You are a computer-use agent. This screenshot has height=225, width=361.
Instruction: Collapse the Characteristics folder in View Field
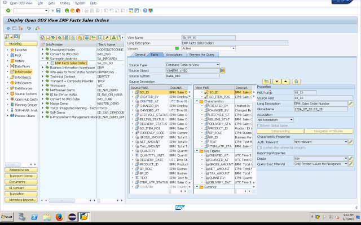click(197, 101)
